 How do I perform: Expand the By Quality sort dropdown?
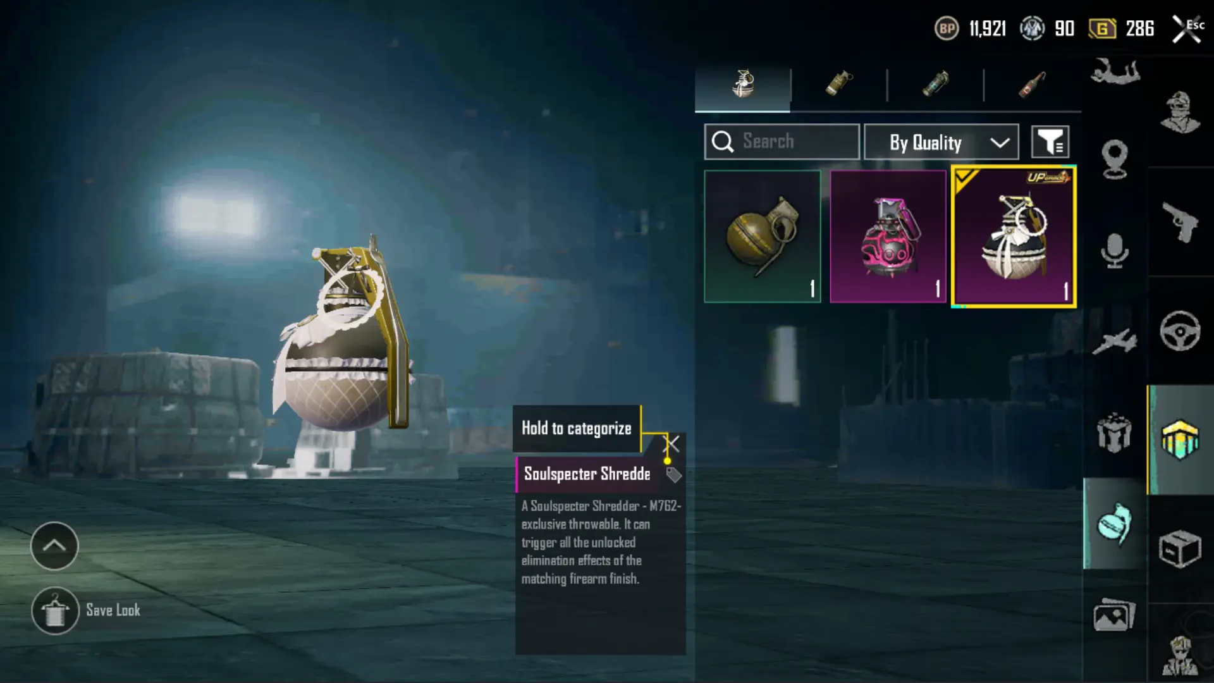point(941,142)
